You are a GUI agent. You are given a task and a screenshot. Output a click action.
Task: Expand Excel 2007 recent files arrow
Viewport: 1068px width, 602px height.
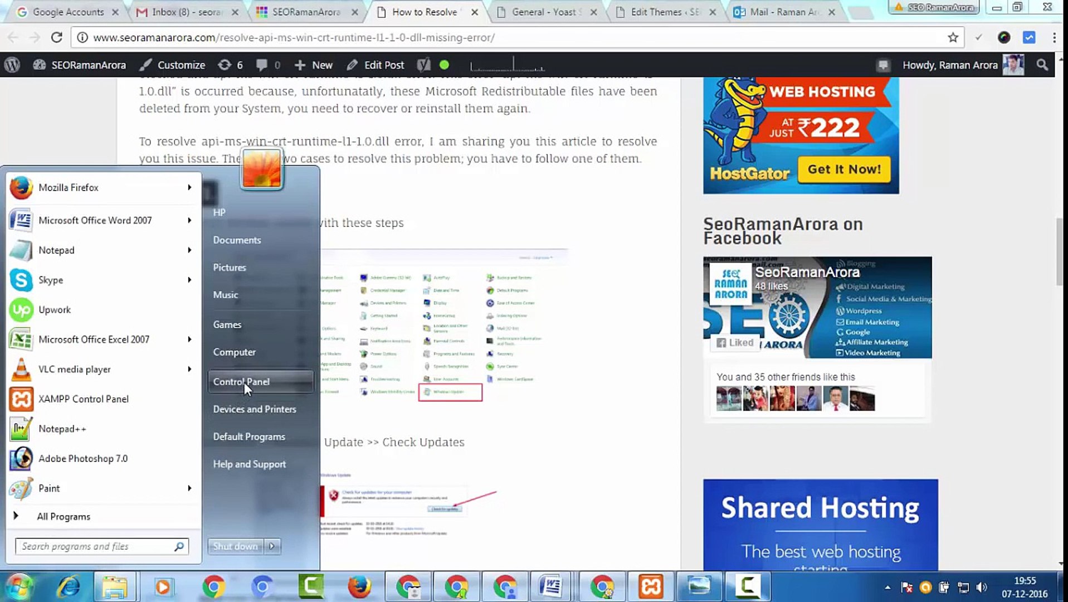189,339
